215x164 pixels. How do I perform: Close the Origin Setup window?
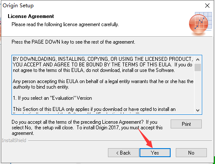tap(207, 6)
